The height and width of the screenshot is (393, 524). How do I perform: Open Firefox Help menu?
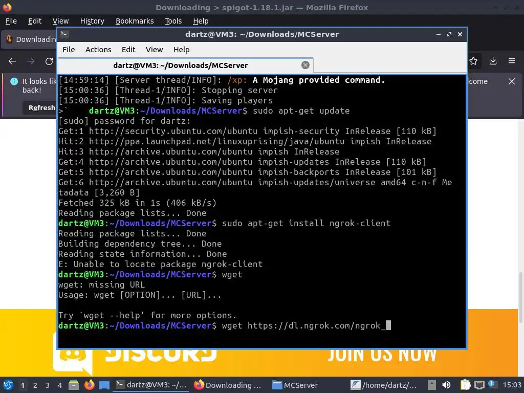coord(201,21)
